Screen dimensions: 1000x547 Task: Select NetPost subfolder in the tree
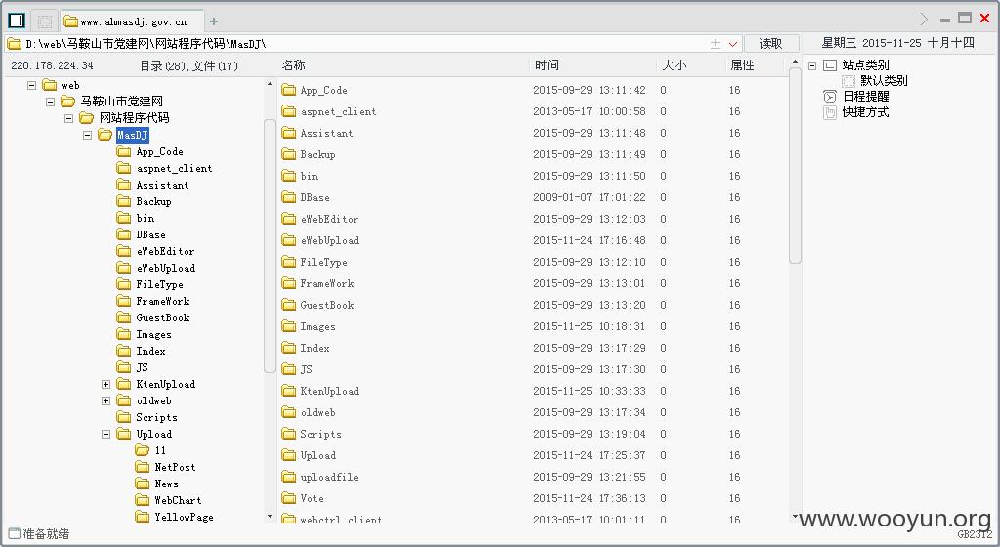[175, 467]
